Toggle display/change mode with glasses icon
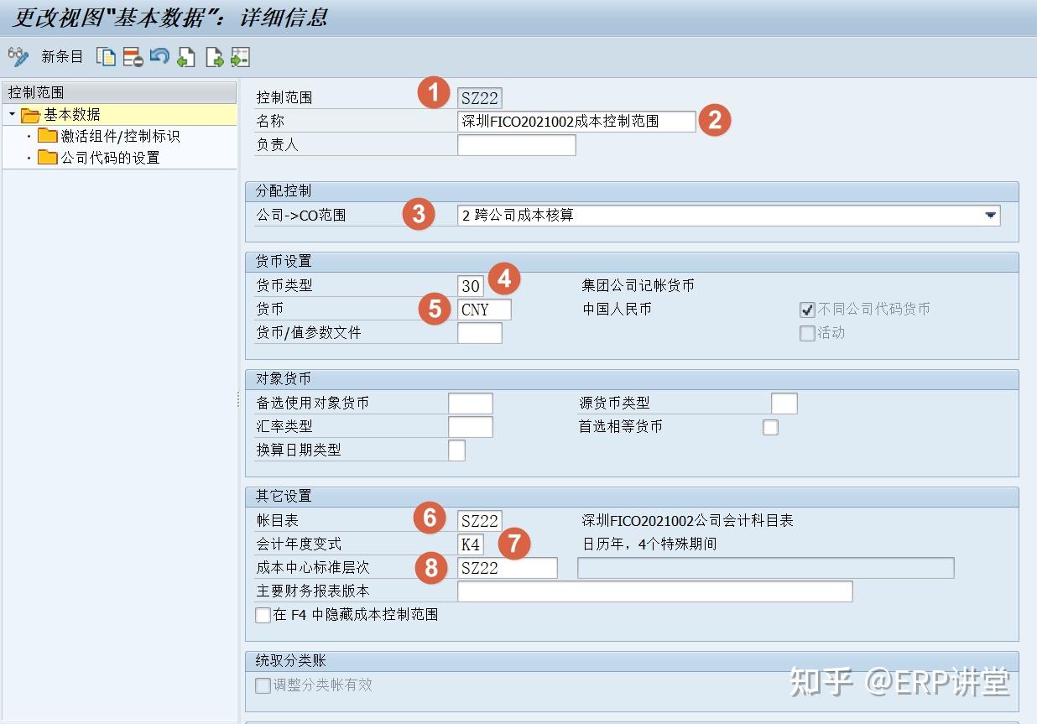Screen dimensions: 1037x724 click(x=17, y=57)
